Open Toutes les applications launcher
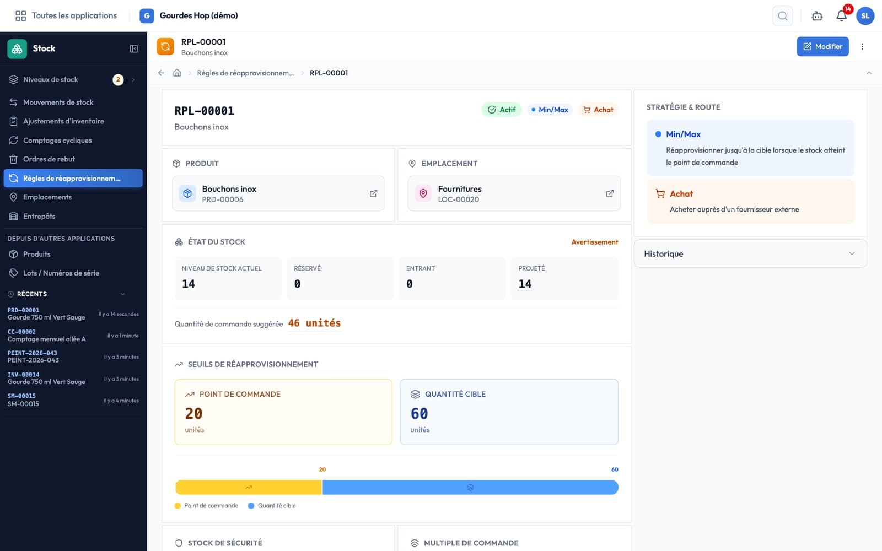This screenshot has width=882, height=551. tap(66, 16)
